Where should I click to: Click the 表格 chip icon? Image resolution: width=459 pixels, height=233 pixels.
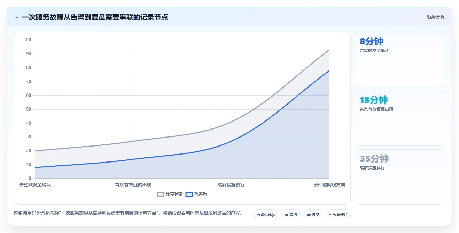point(287,215)
